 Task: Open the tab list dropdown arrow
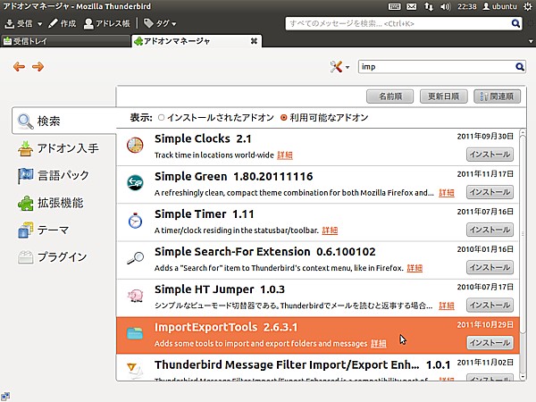531,41
